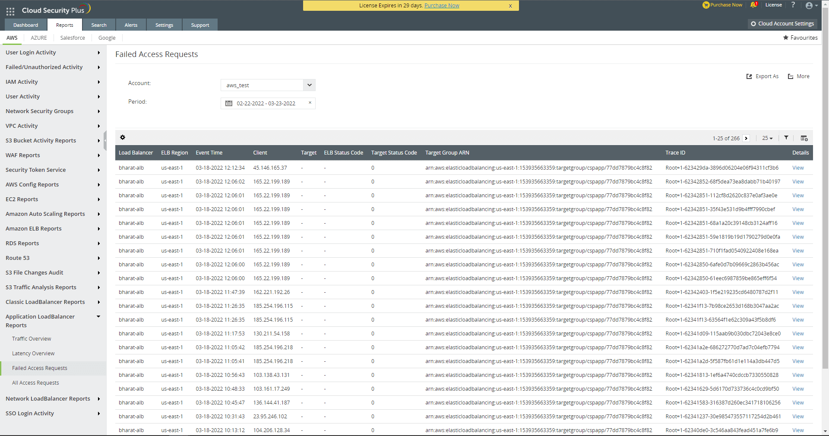
Task: Expand Failed/Unauthorized Activity menu
Action: 53,67
